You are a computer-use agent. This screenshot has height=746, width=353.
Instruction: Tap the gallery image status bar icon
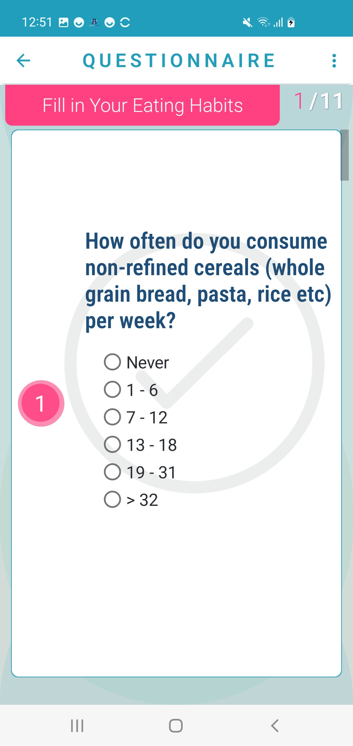pyautogui.click(x=63, y=22)
